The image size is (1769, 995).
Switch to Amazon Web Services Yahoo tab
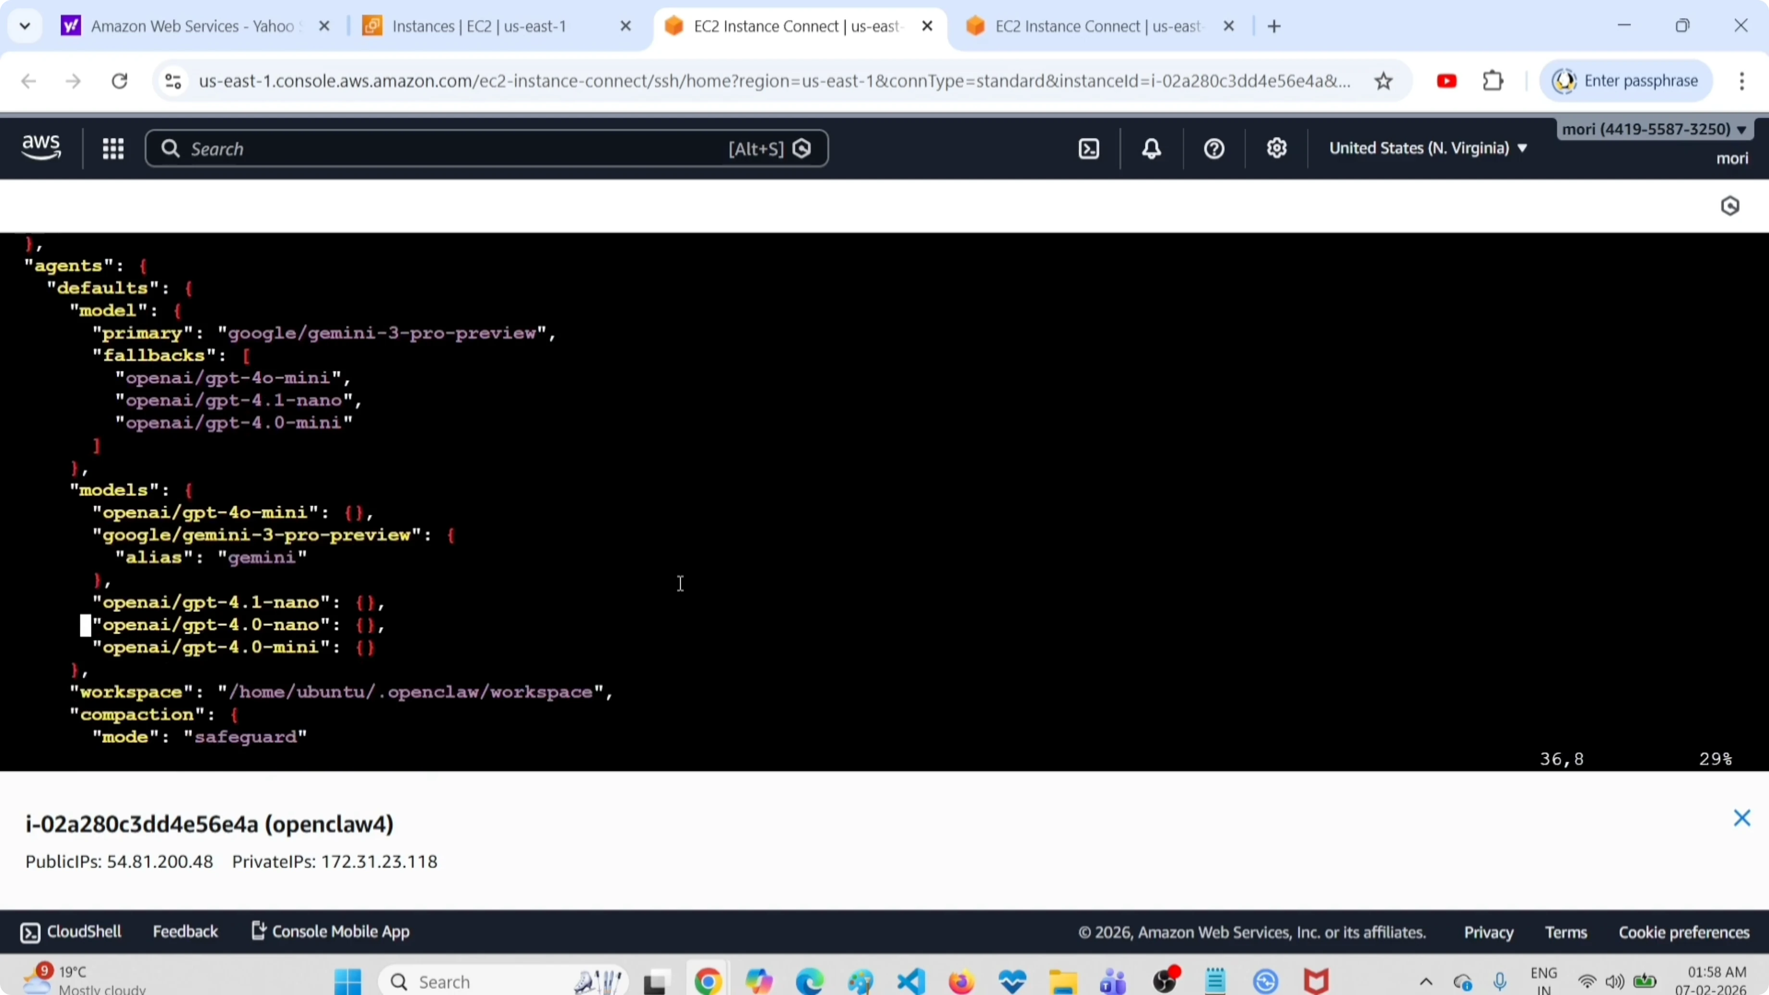pyautogui.click(x=192, y=27)
